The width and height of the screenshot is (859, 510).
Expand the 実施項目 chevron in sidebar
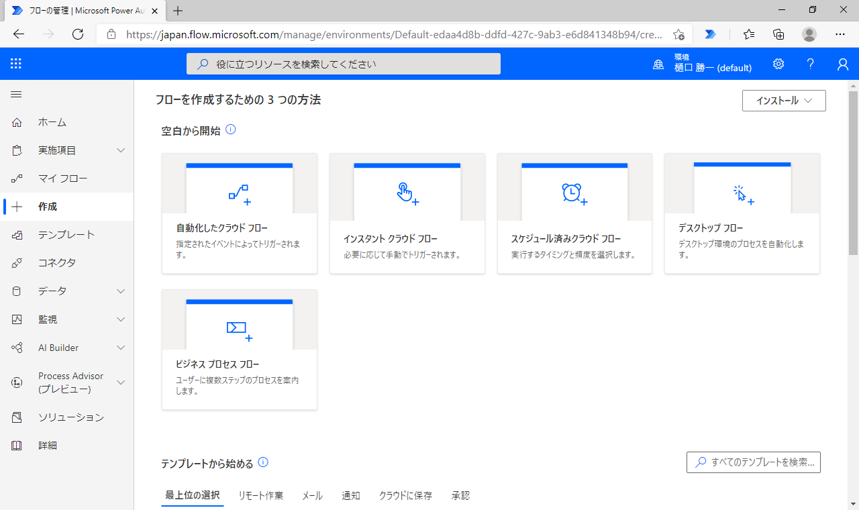point(121,150)
